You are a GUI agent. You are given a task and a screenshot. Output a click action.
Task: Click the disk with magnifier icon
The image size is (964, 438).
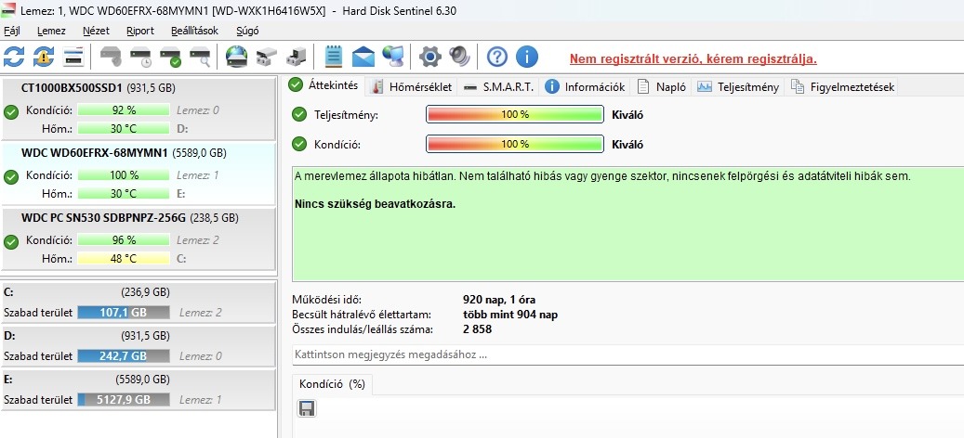tap(200, 57)
